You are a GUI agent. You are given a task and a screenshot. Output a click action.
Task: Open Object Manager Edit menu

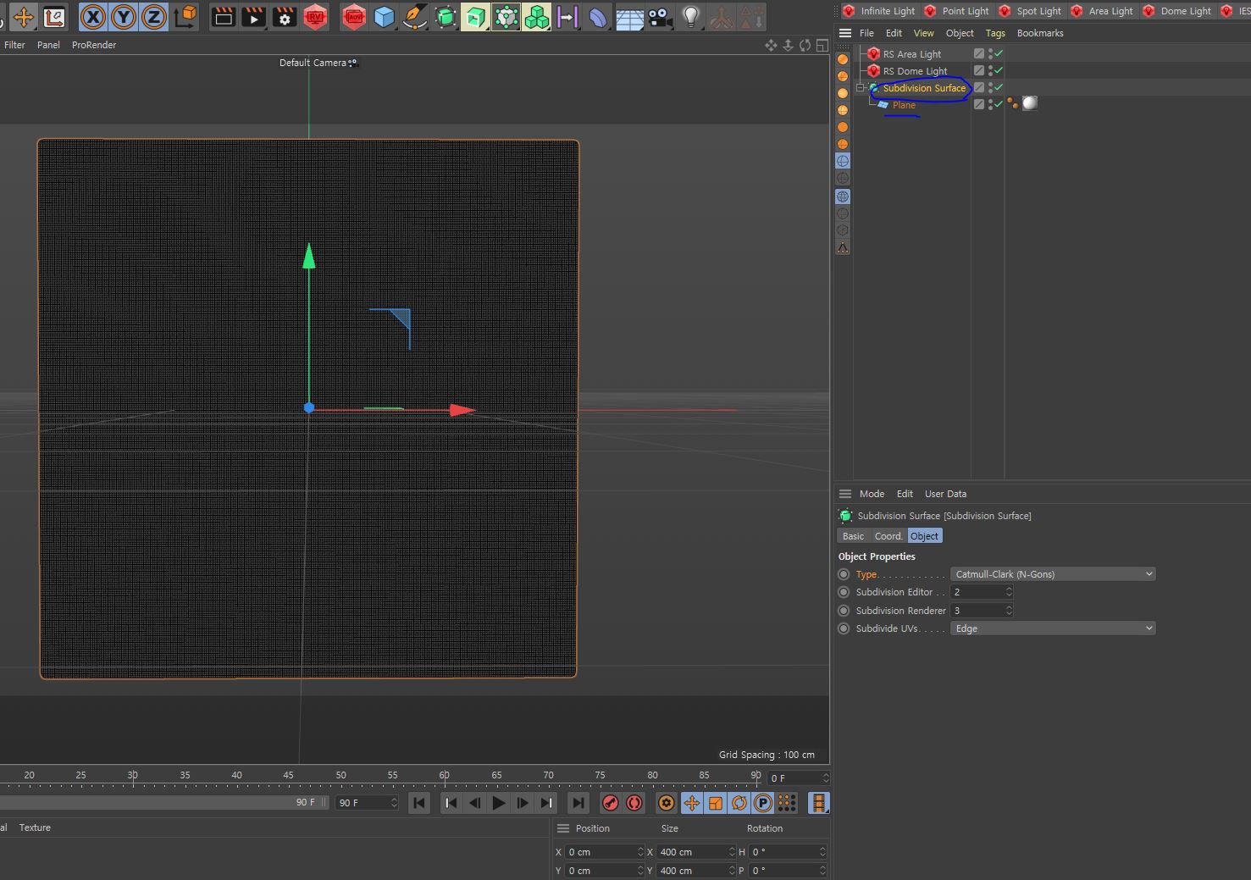[x=894, y=33]
